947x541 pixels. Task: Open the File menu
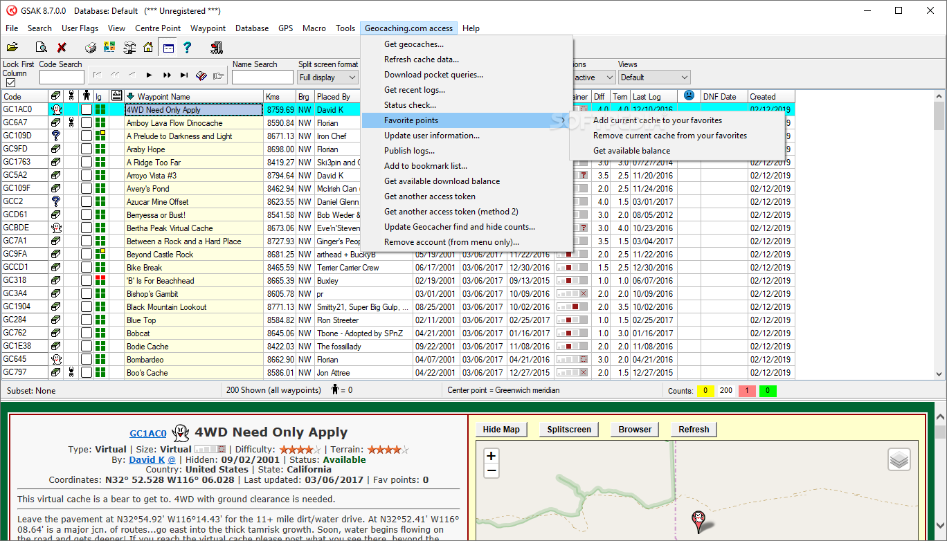point(12,28)
